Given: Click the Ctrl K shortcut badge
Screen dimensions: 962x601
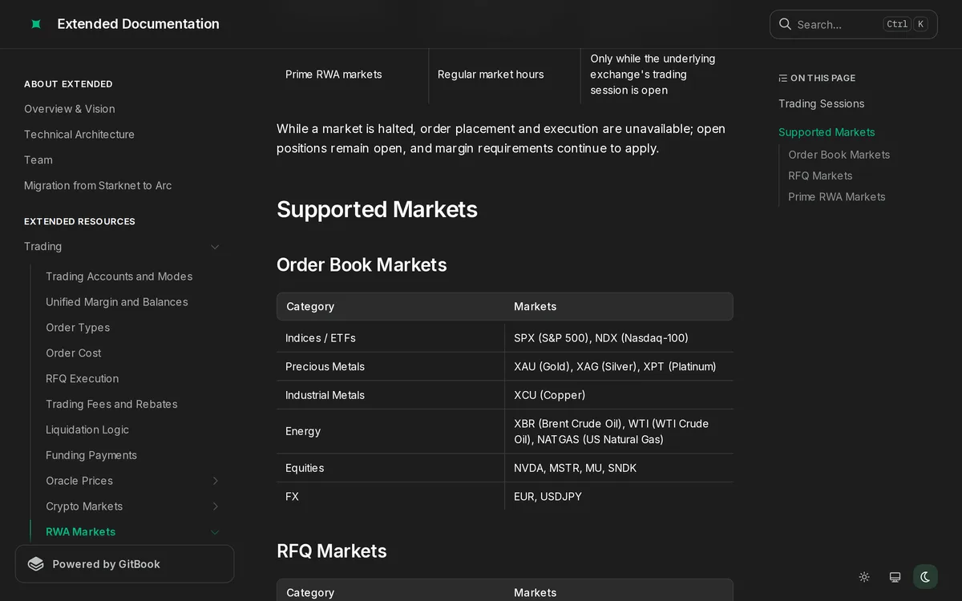Looking at the screenshot, I should pos(905,24).
